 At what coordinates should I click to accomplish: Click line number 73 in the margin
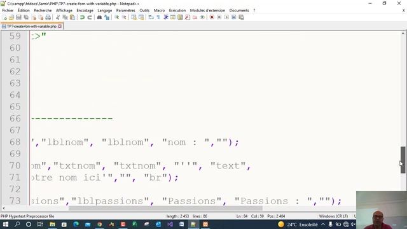click(15, 201)
